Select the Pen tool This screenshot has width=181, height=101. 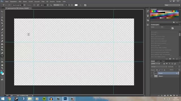pos(2,53)
